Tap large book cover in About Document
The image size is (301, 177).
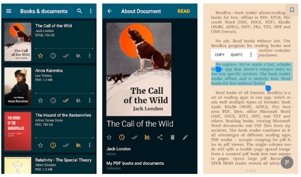coord(139,69)
